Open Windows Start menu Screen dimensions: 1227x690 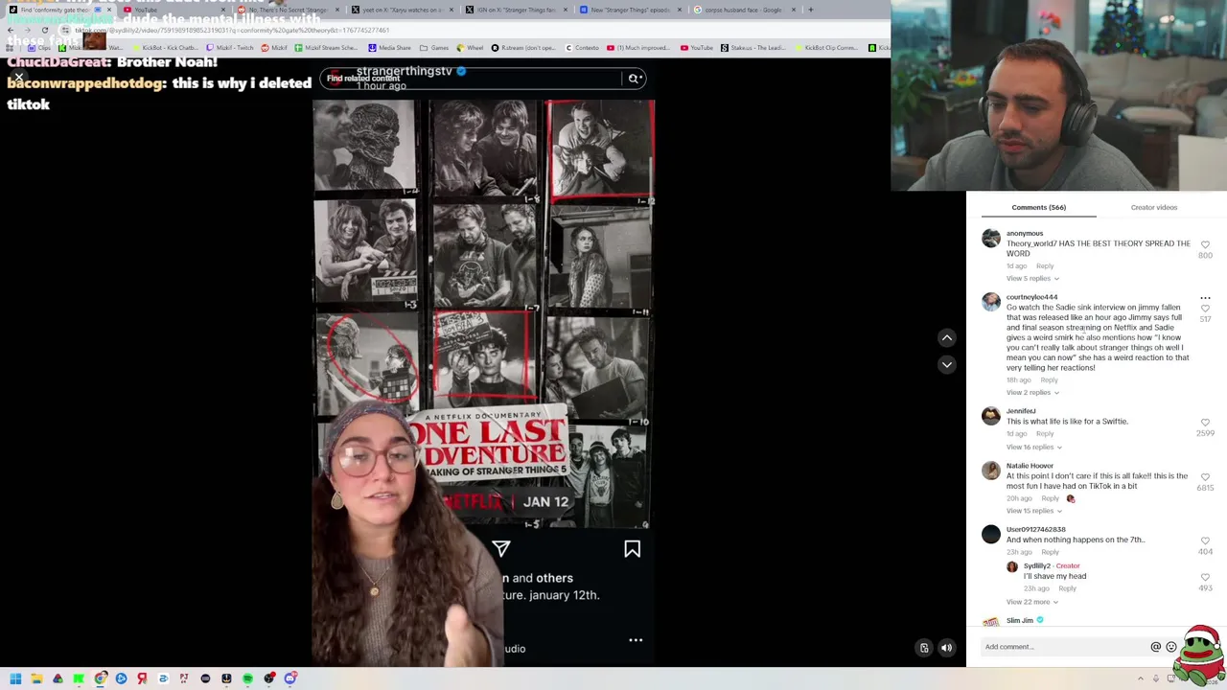(x=15, y=678)
